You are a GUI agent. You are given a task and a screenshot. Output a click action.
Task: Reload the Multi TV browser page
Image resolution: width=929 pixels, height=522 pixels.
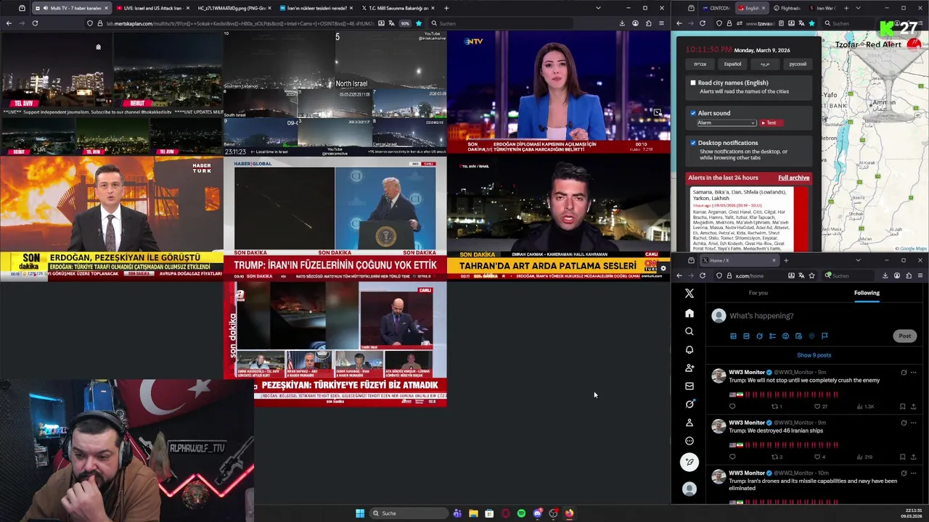(x=34, y=23)
